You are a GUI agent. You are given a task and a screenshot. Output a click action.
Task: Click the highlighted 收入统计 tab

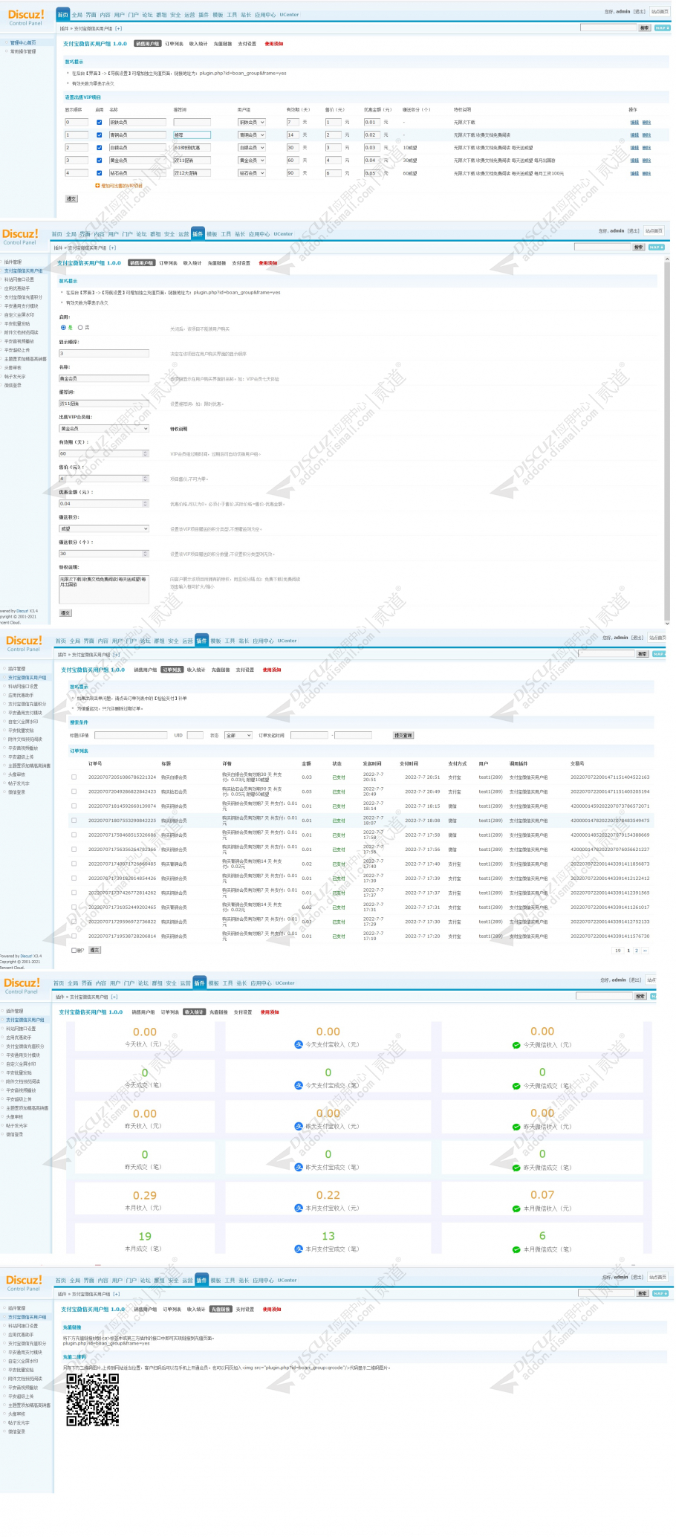194,1012
